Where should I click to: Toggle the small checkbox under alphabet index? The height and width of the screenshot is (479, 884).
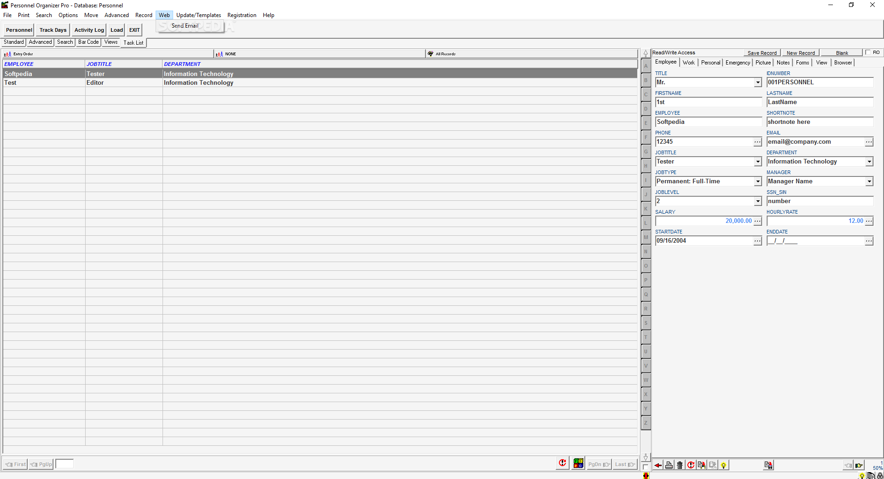[646, 467]
